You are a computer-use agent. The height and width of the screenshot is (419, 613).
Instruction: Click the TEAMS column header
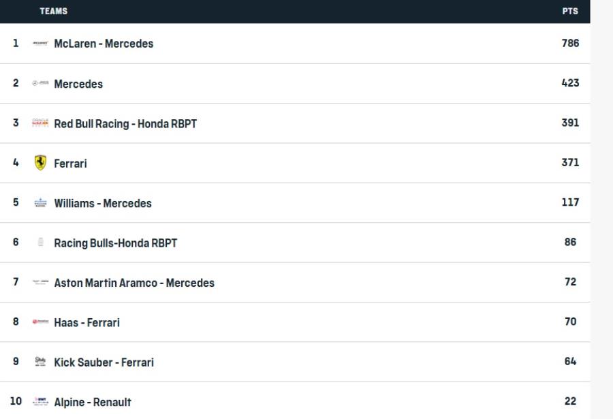point(53,11)
